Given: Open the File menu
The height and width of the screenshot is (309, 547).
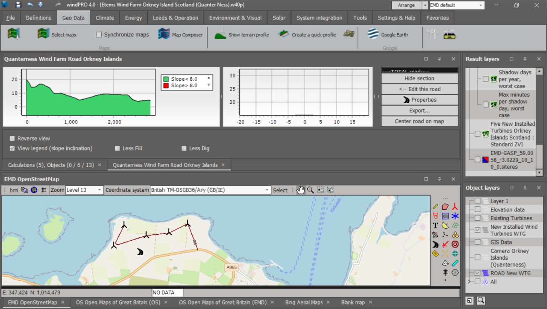Looking at the screenshot, I should (11, 18).
